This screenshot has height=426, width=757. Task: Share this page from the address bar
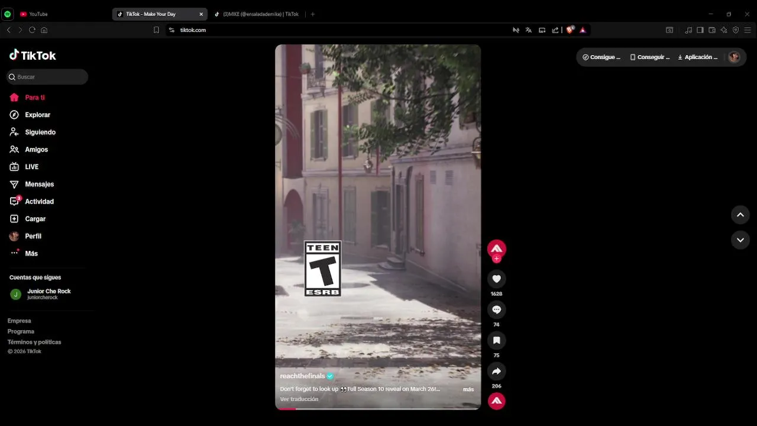(555, 30)
